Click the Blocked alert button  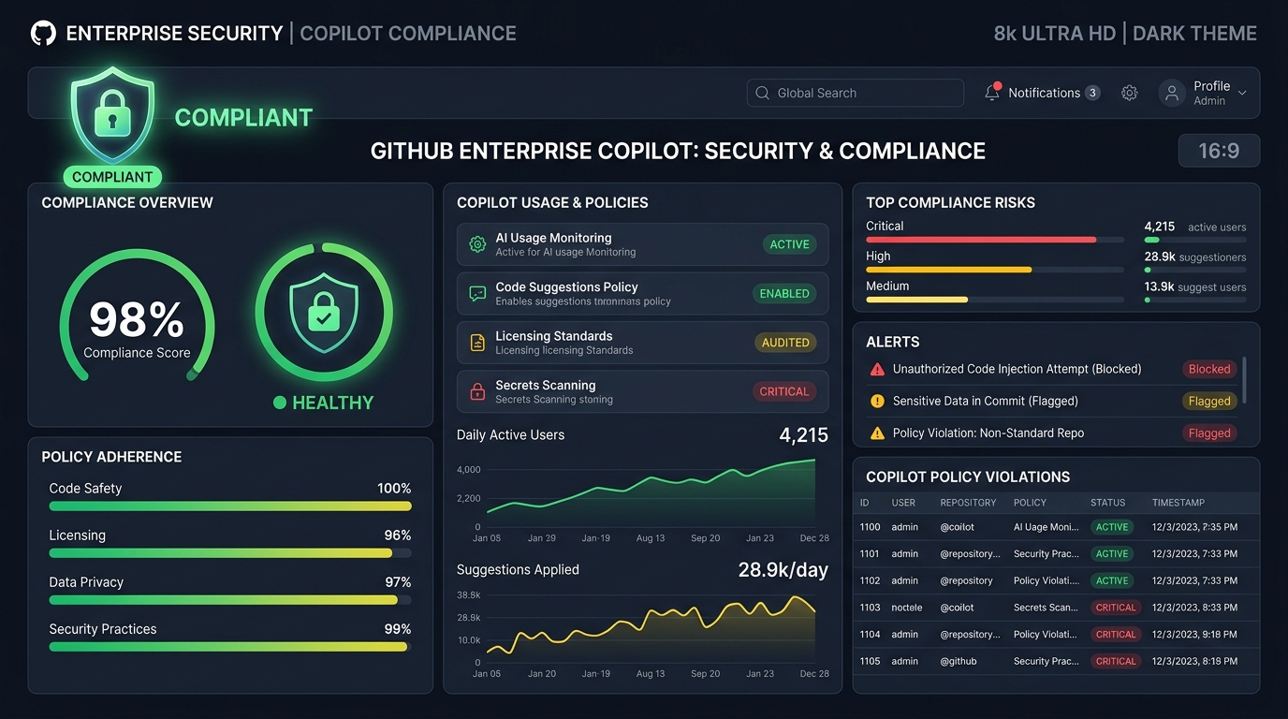point(1209,369)
